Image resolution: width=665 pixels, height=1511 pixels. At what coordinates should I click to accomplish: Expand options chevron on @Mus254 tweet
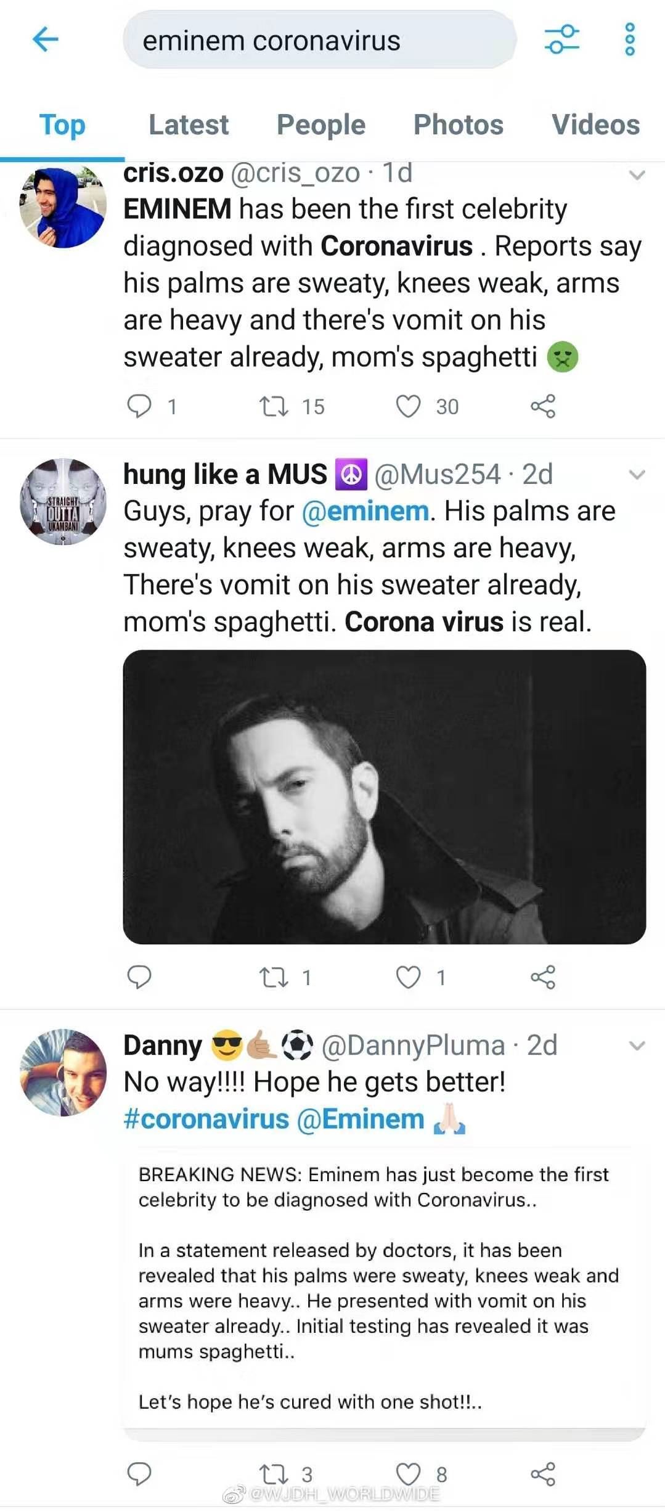click(637, 475)
